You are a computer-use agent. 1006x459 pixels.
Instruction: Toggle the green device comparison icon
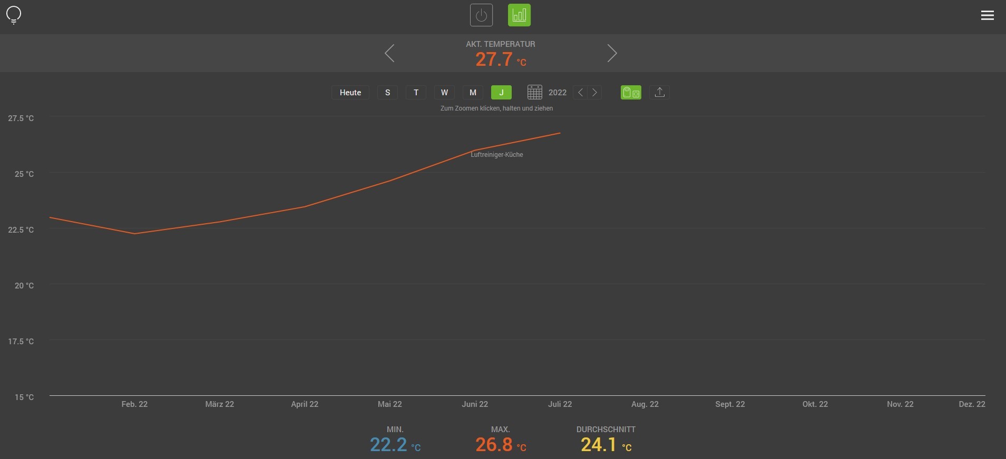[631, 93]
